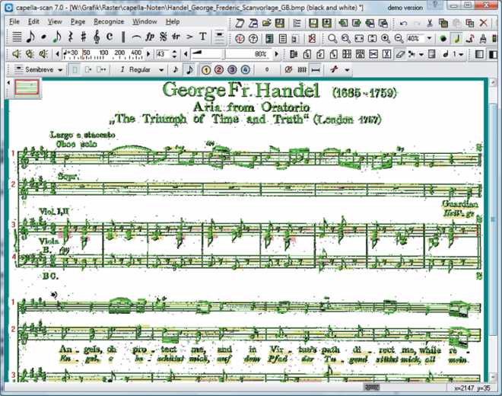Adjust the 80% volume slider
The image size is (502, 396).
pyautogui.click(x=230, y=54)
